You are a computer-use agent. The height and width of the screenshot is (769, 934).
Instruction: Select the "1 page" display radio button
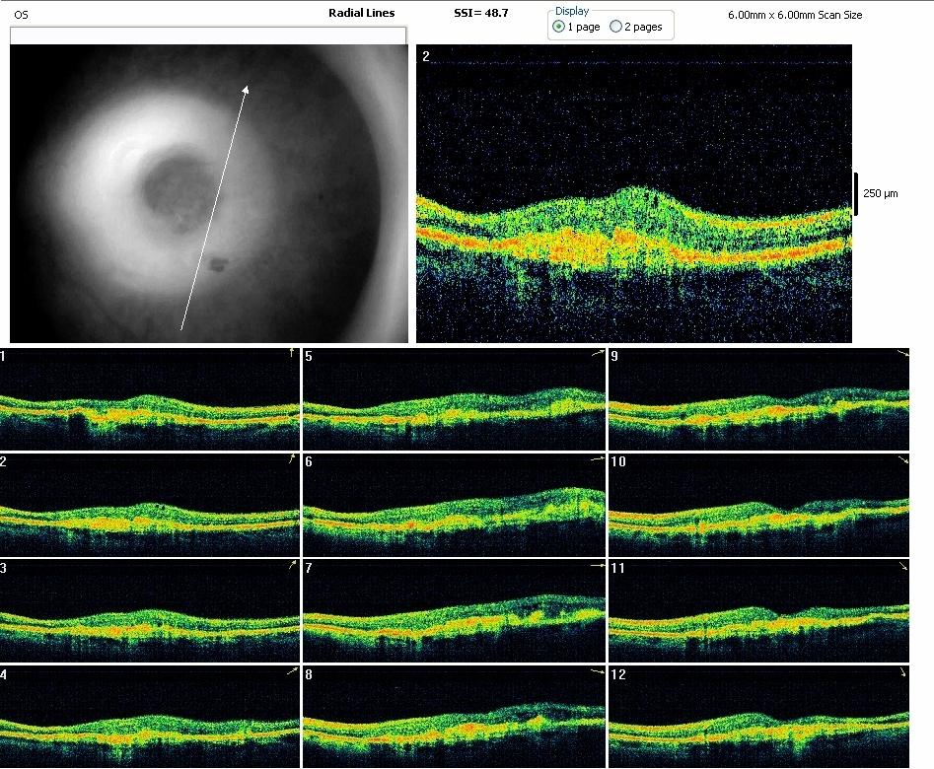pos(559,27)
